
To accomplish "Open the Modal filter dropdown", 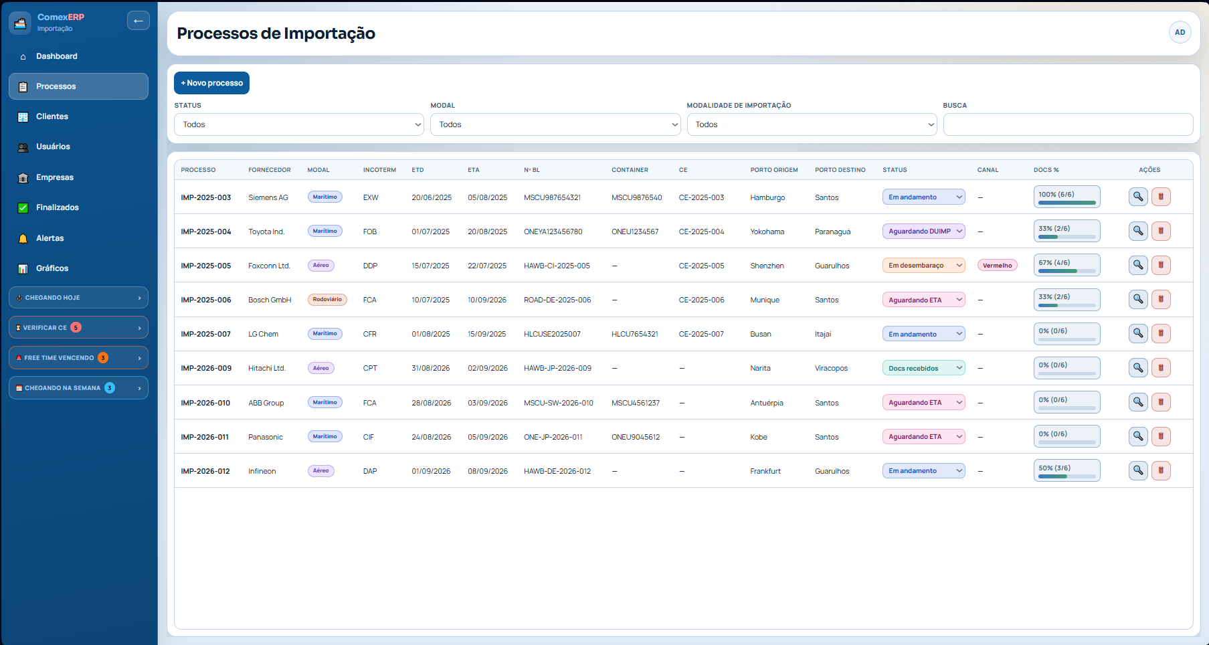I will [x=555, y=124].
